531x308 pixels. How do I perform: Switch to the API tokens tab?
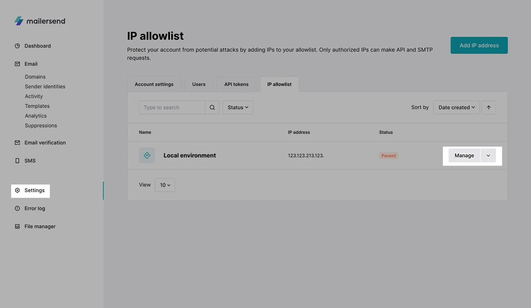tap(236, 84)
